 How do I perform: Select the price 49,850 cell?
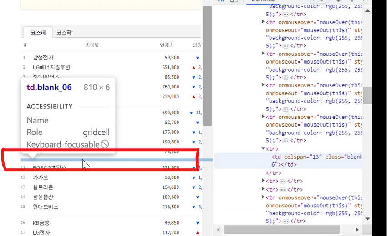click(172, 223)
